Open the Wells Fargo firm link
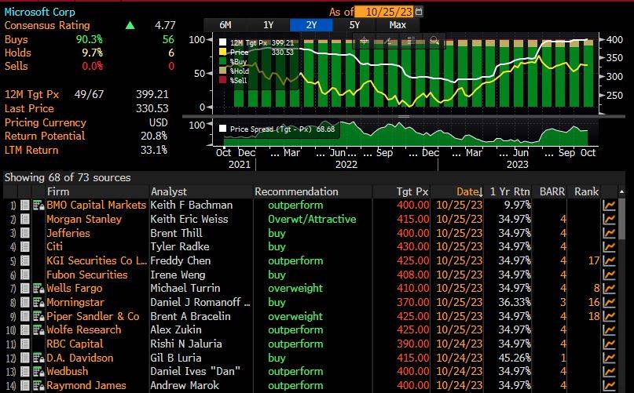 (x=75, y=289)
